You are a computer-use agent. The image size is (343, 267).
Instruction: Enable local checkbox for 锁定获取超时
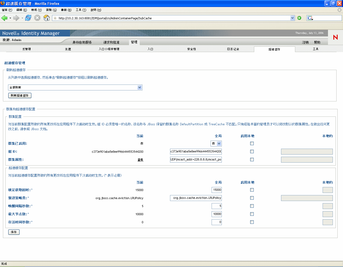(252, 190)
